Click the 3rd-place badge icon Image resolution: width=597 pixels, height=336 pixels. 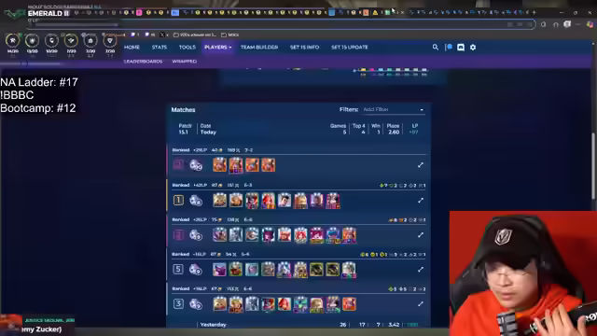point(178,303)
